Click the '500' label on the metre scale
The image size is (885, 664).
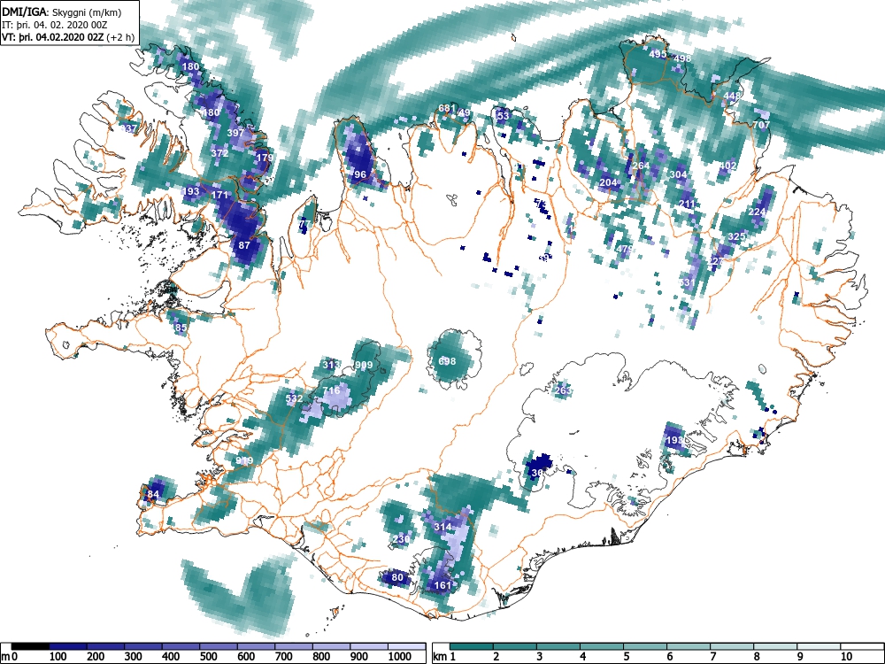tap(208, 657)
